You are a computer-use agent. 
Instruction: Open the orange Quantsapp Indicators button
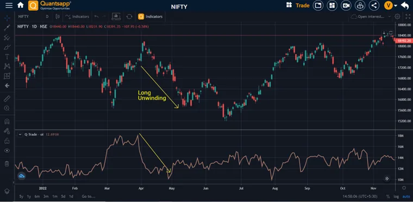click(x=151, y=17)
